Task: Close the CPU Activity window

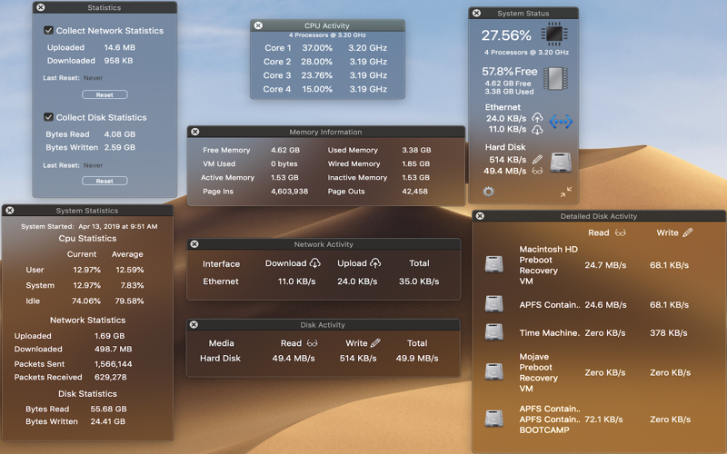Action: (x=258, y=25)
